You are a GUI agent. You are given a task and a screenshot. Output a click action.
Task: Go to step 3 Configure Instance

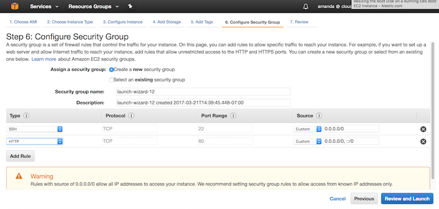click(x=122, y=22)
